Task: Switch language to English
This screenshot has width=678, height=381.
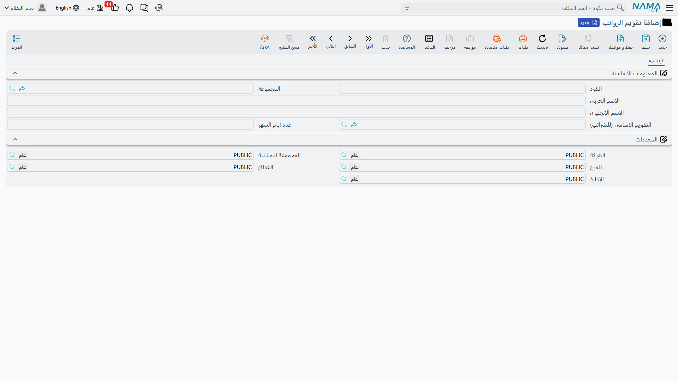Action: point(67,8)
